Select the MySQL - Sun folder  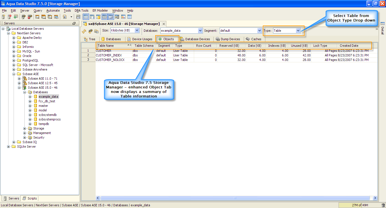[x=31, y=51]
